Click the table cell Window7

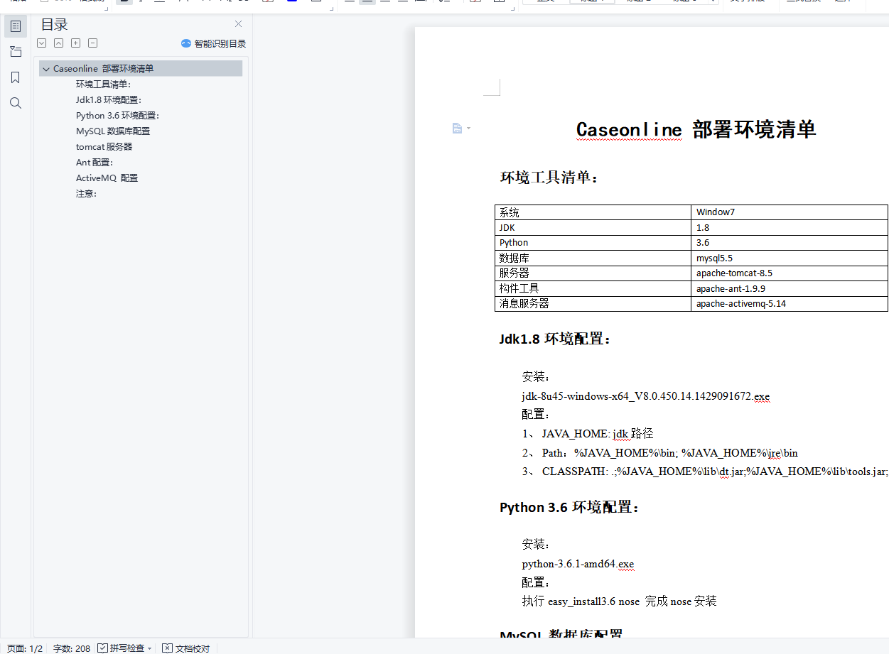tap(790, 212)
